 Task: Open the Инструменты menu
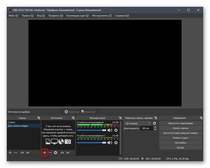pos(102,16)
